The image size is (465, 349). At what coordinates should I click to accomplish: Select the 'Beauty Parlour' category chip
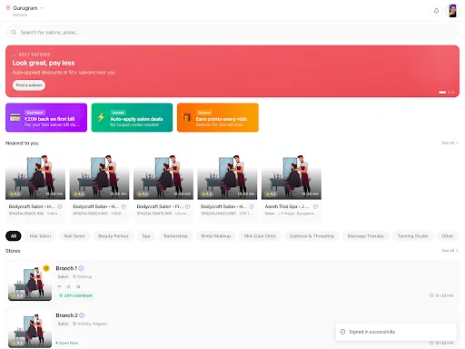(114, 236)
